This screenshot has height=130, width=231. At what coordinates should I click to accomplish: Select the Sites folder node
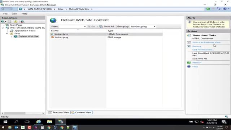pos(17,34)
